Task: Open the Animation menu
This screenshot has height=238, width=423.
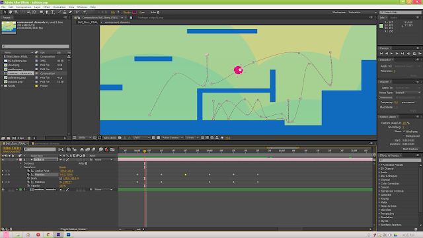Action: tap(59, 7)
